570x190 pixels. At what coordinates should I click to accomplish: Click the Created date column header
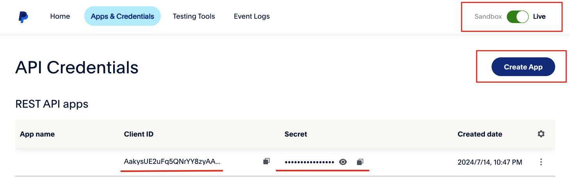tap(480, 134)
